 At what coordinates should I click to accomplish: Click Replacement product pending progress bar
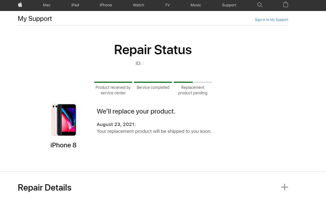coord(193,82)
